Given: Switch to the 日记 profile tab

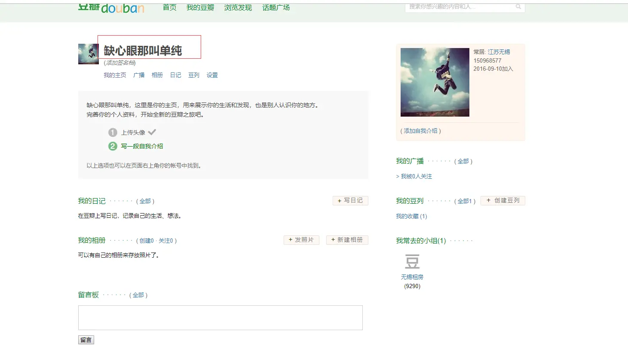Looking at the screenshot, I should coord(176,75).
